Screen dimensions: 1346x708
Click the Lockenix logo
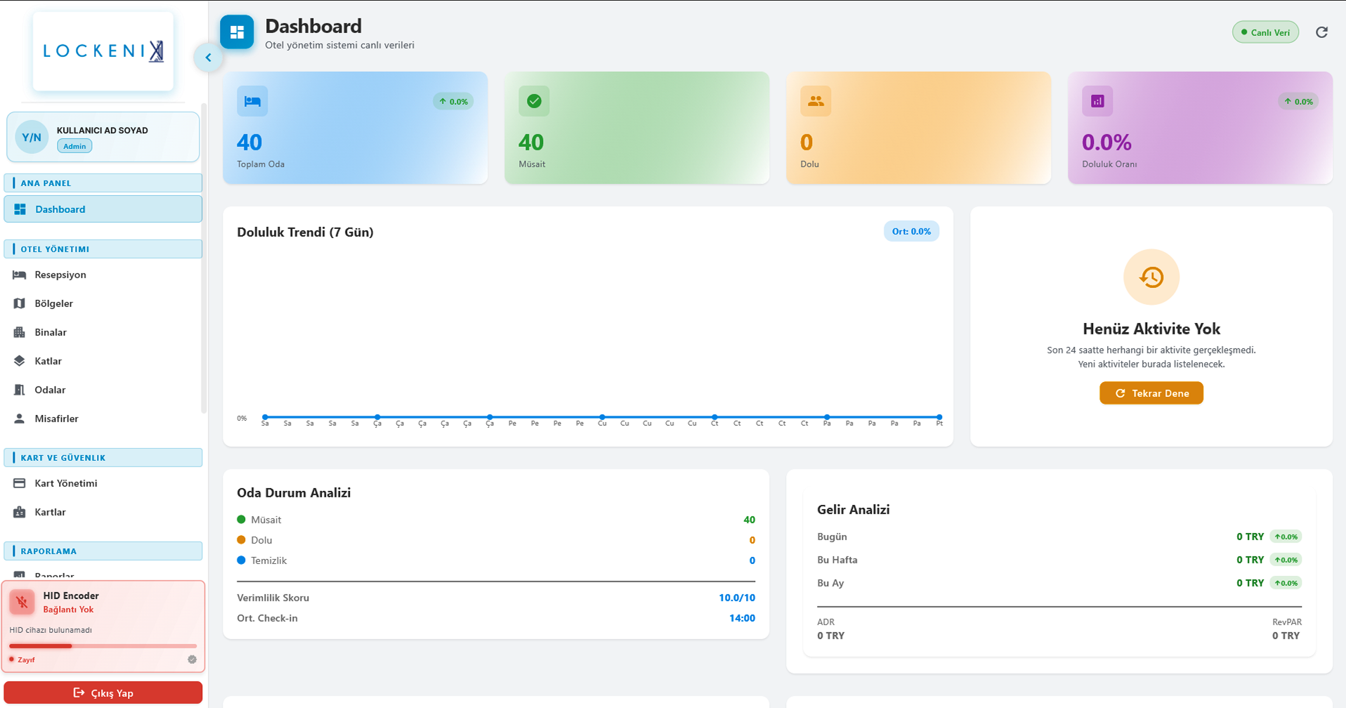[103, 51]
